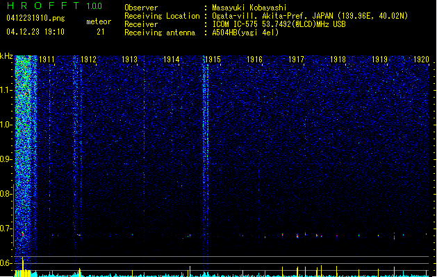Viewport: 437px width, 277px height.
Task: Click the 1916 time marker
Action: click(x=254, y=60)
